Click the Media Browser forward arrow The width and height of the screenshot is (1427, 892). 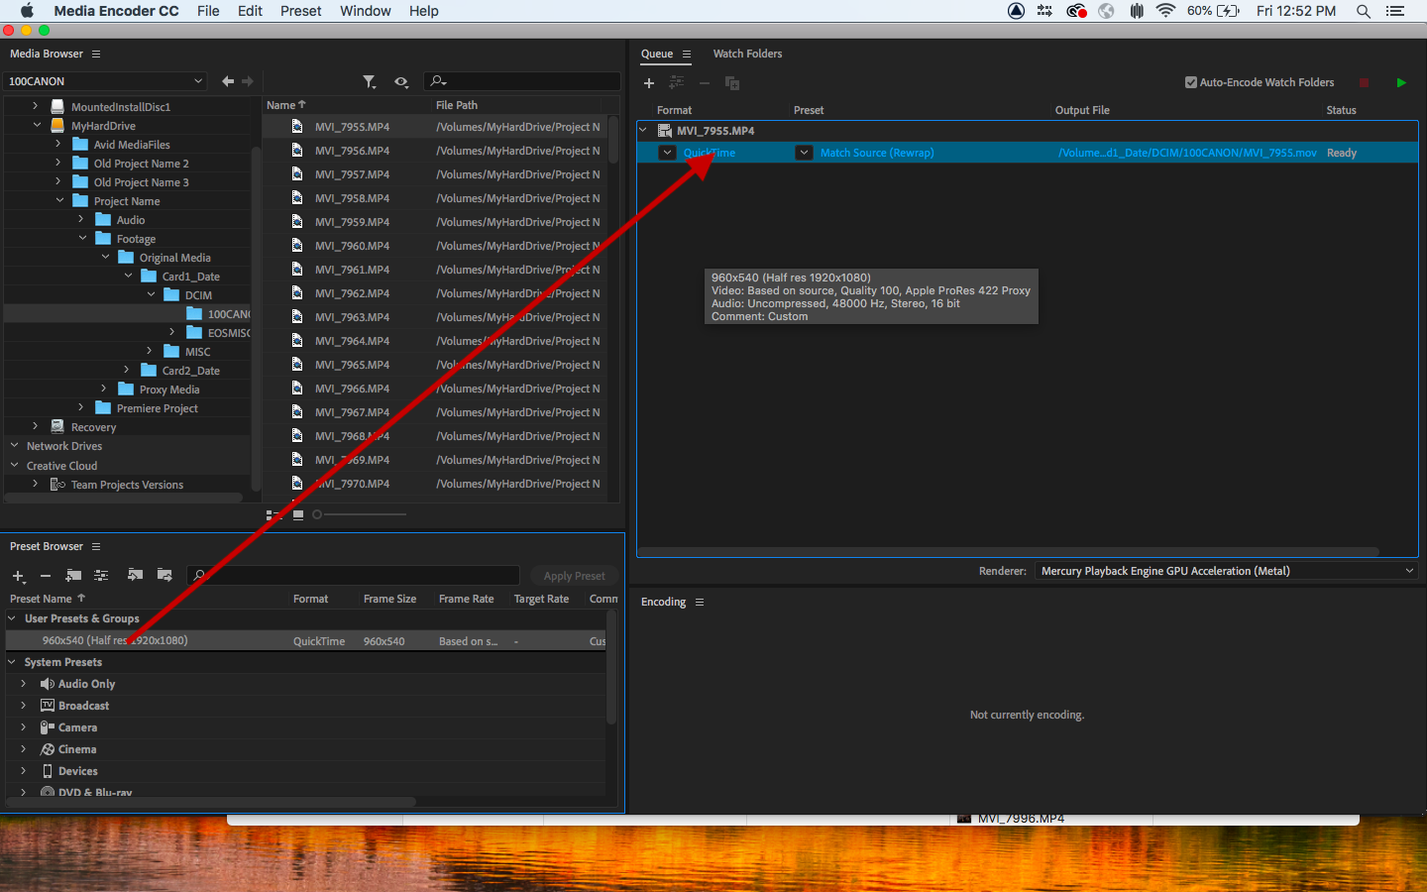pos(248,81)
